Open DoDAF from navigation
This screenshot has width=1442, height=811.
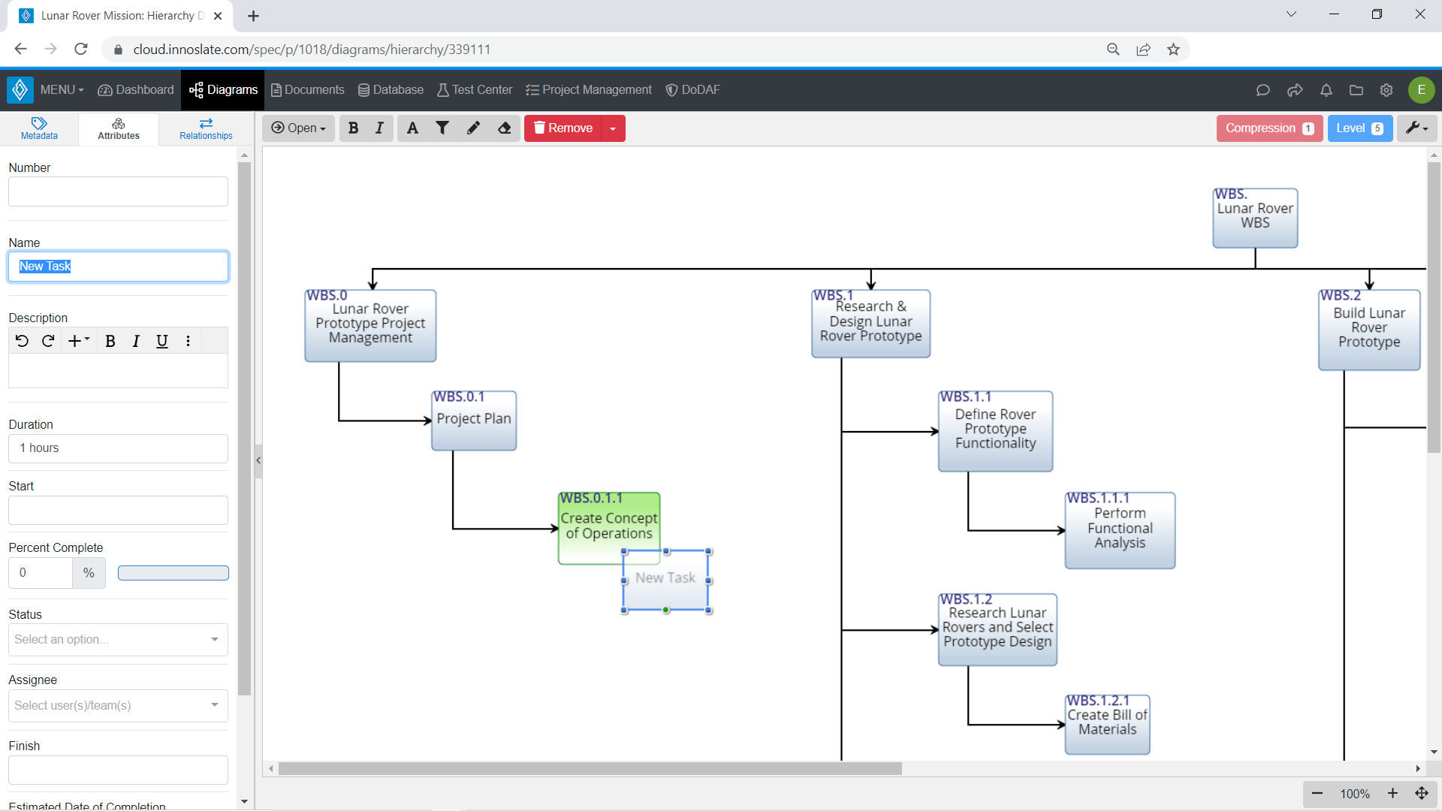point(692,90)
